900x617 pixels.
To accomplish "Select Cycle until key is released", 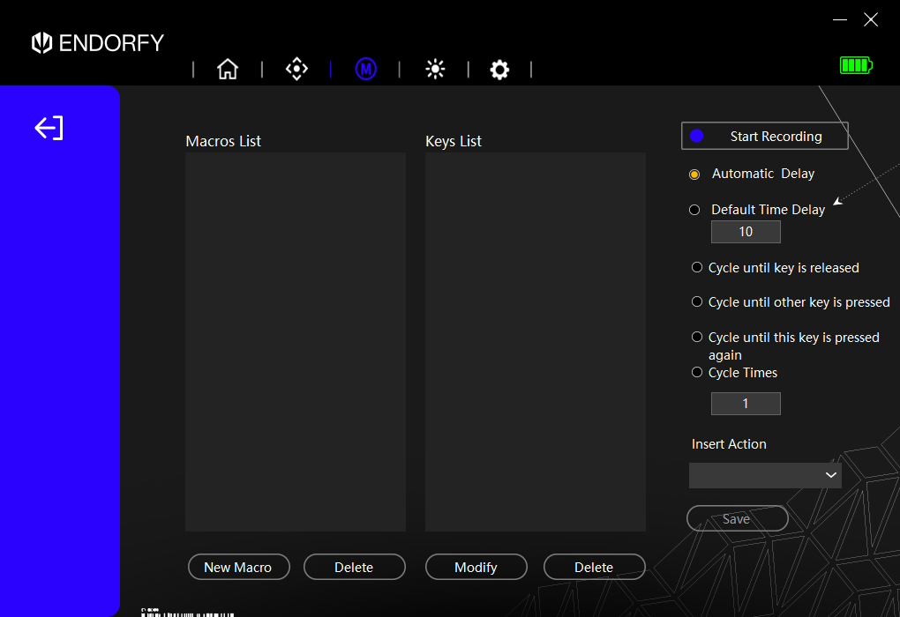I will click(x=697, y=267).
